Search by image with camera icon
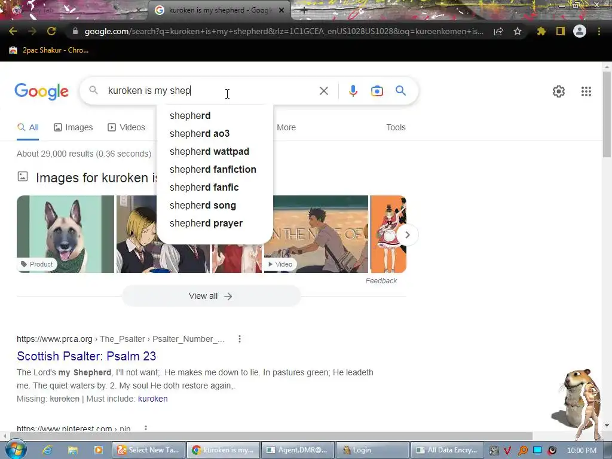Image resolution: width=612 pixels, height=459 pixels. (377, 91)
